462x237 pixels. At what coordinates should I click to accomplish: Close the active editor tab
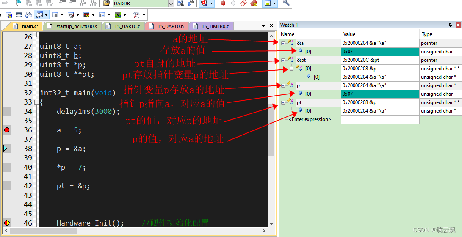(271, 26)
